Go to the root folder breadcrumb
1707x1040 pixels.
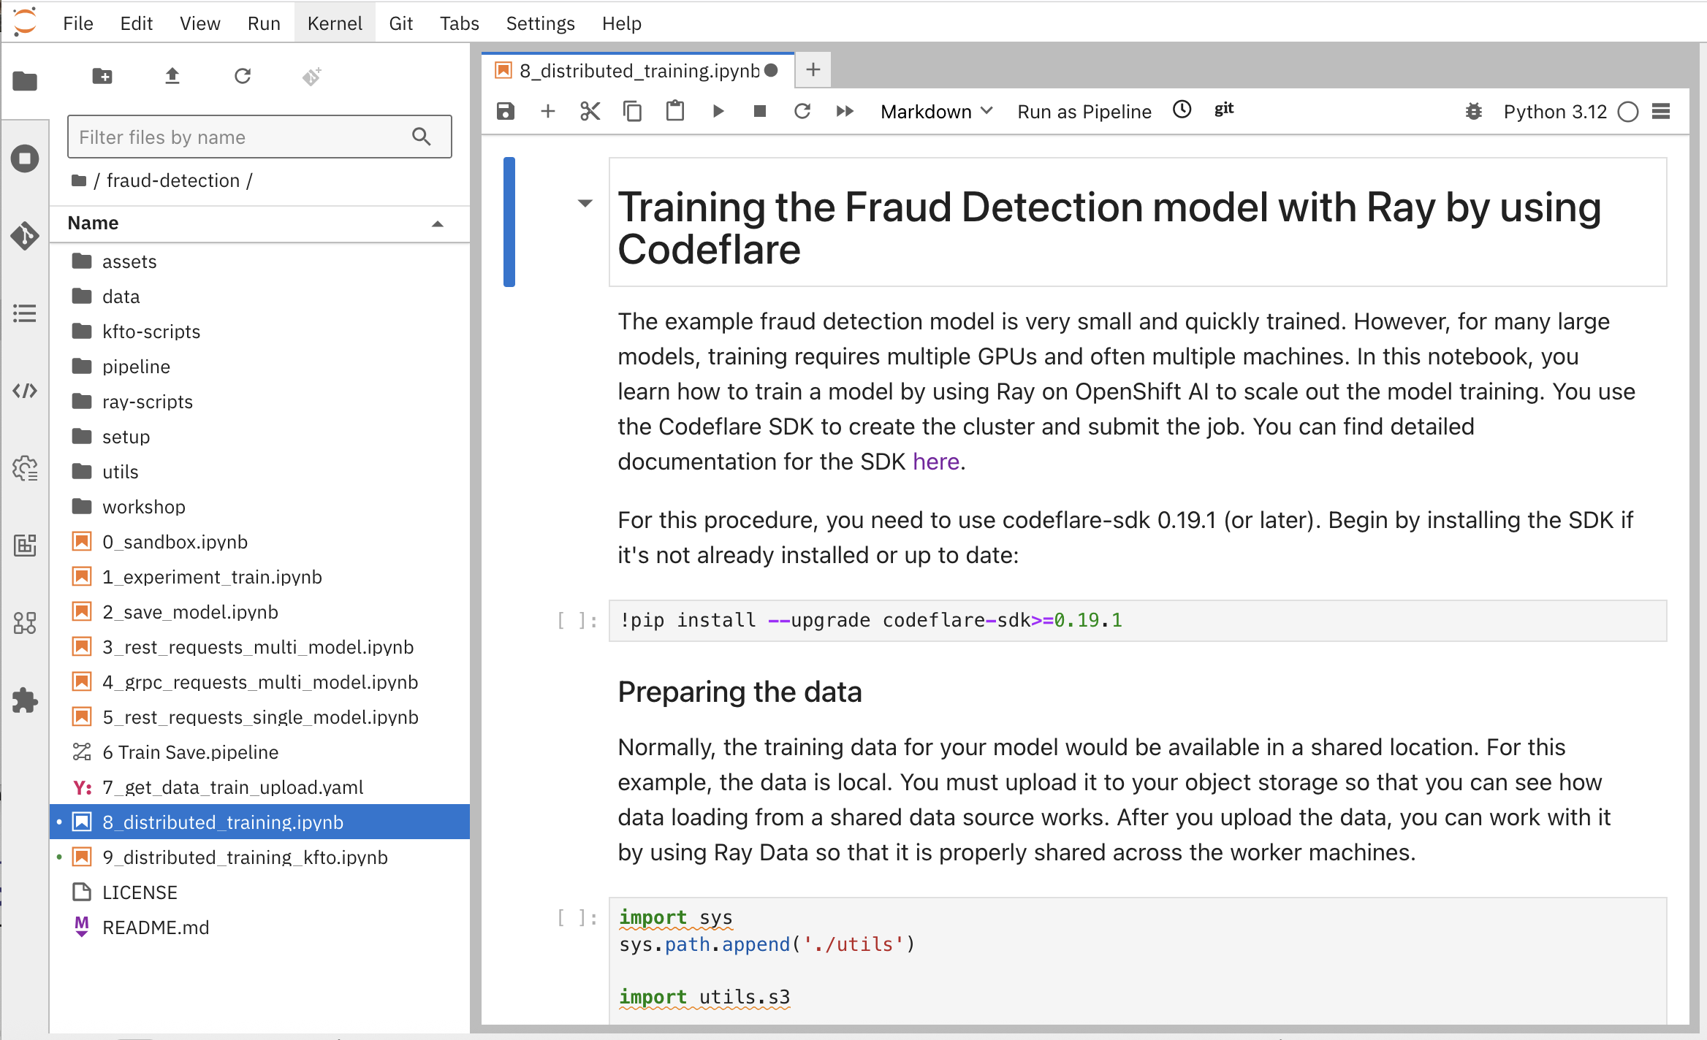(x=79, y=180)
